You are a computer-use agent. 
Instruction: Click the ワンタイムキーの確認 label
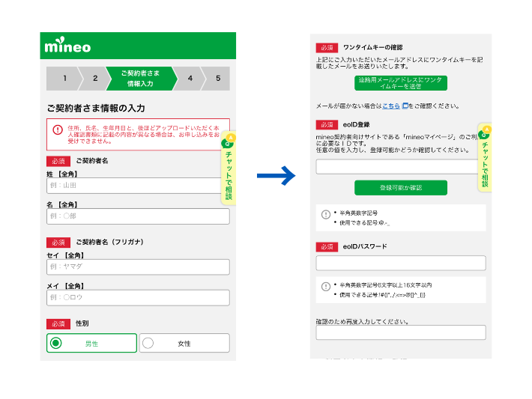tap(373, 47)
